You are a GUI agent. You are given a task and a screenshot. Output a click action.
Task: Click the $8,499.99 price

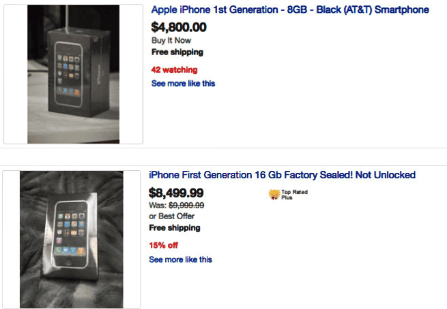[176, 193]
